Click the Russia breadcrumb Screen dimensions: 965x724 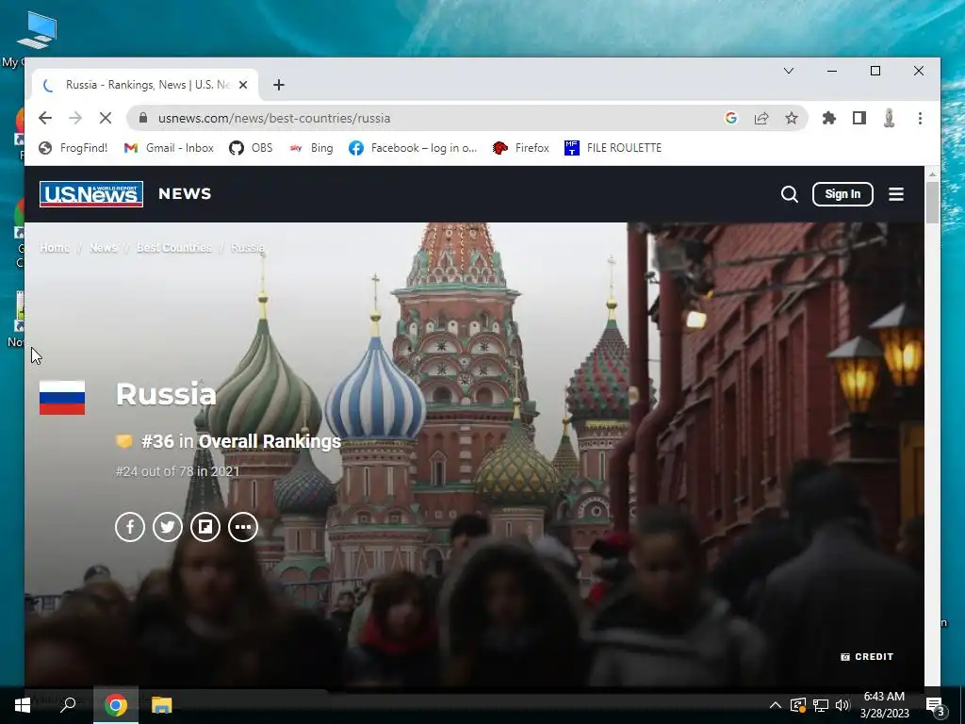(248, 248)
